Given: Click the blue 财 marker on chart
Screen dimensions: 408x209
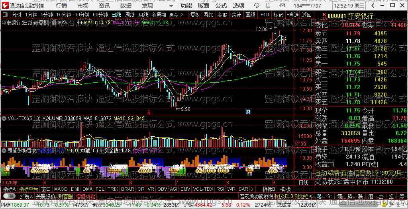Looking at the screenshot, I should 248,112.
